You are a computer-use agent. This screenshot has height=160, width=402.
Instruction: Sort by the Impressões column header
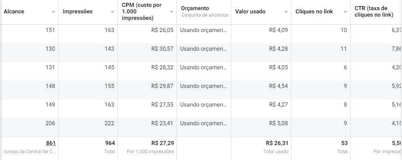[77, 11]
